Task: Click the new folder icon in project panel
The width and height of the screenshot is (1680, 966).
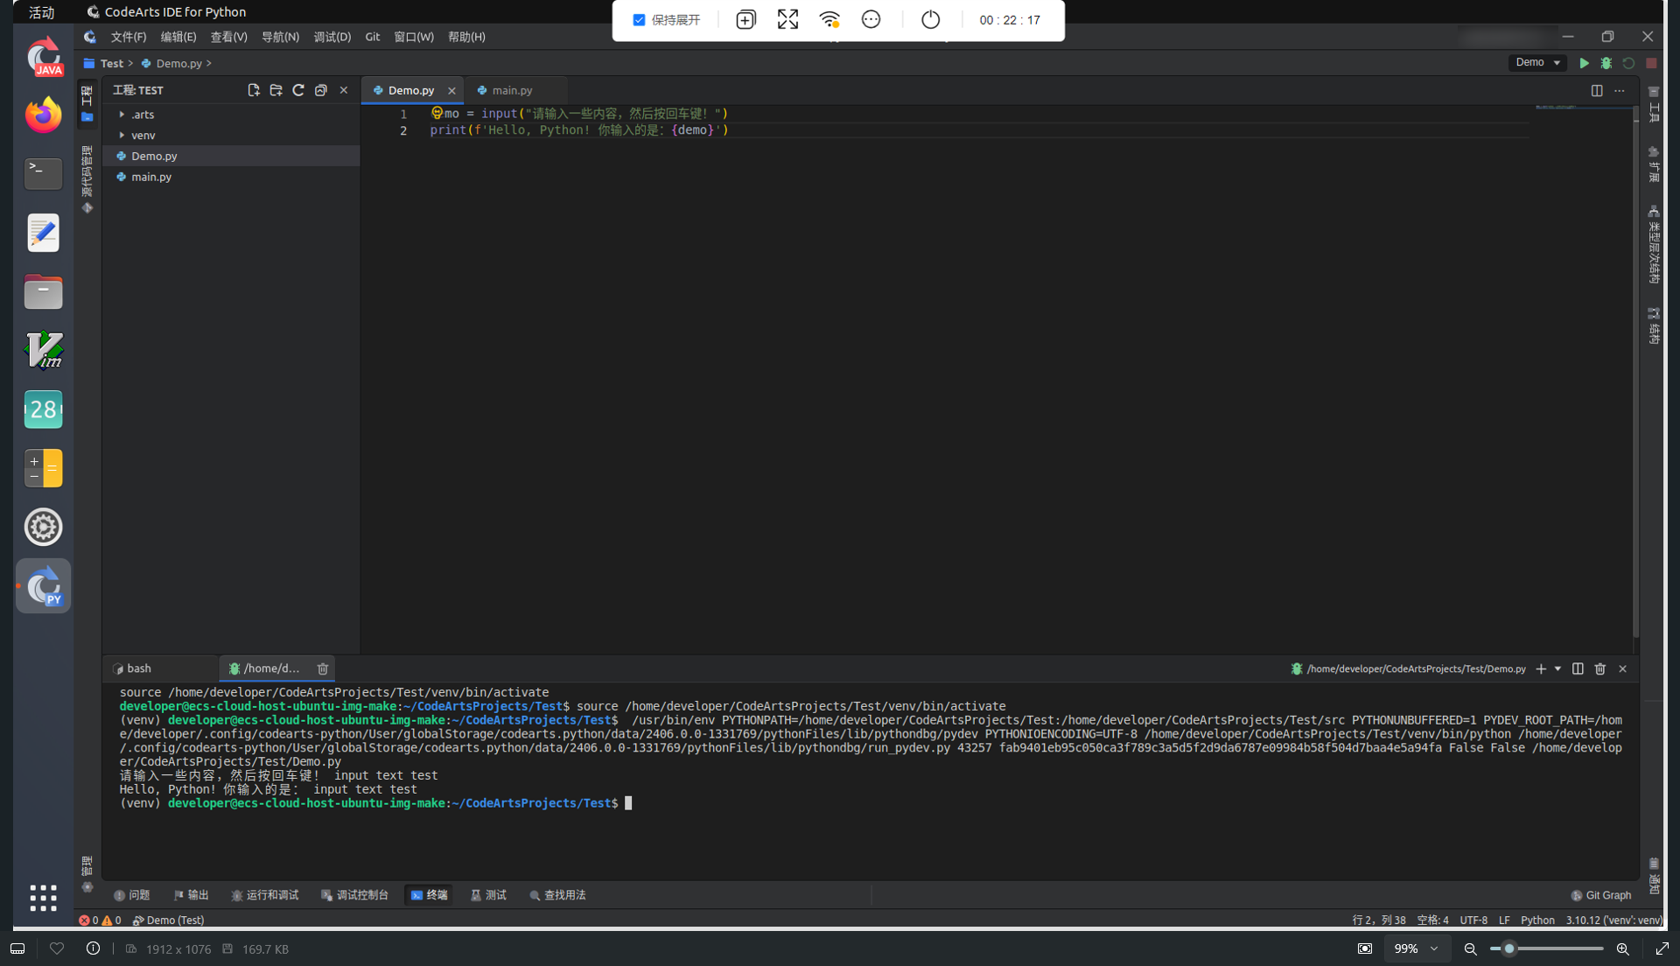Action: coord(276,90)
